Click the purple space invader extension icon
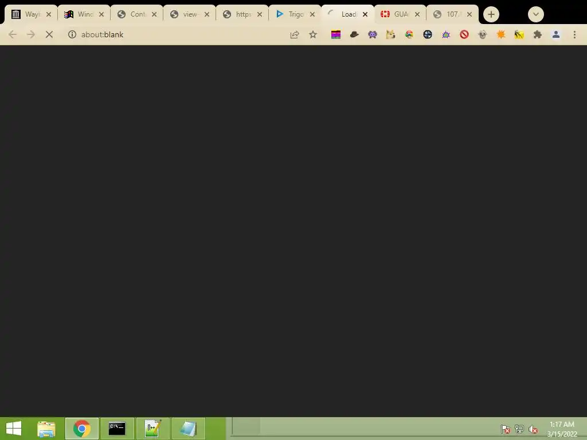Image resolution: width=587 pixels, height=440 pixels. [x=373, y=34]
